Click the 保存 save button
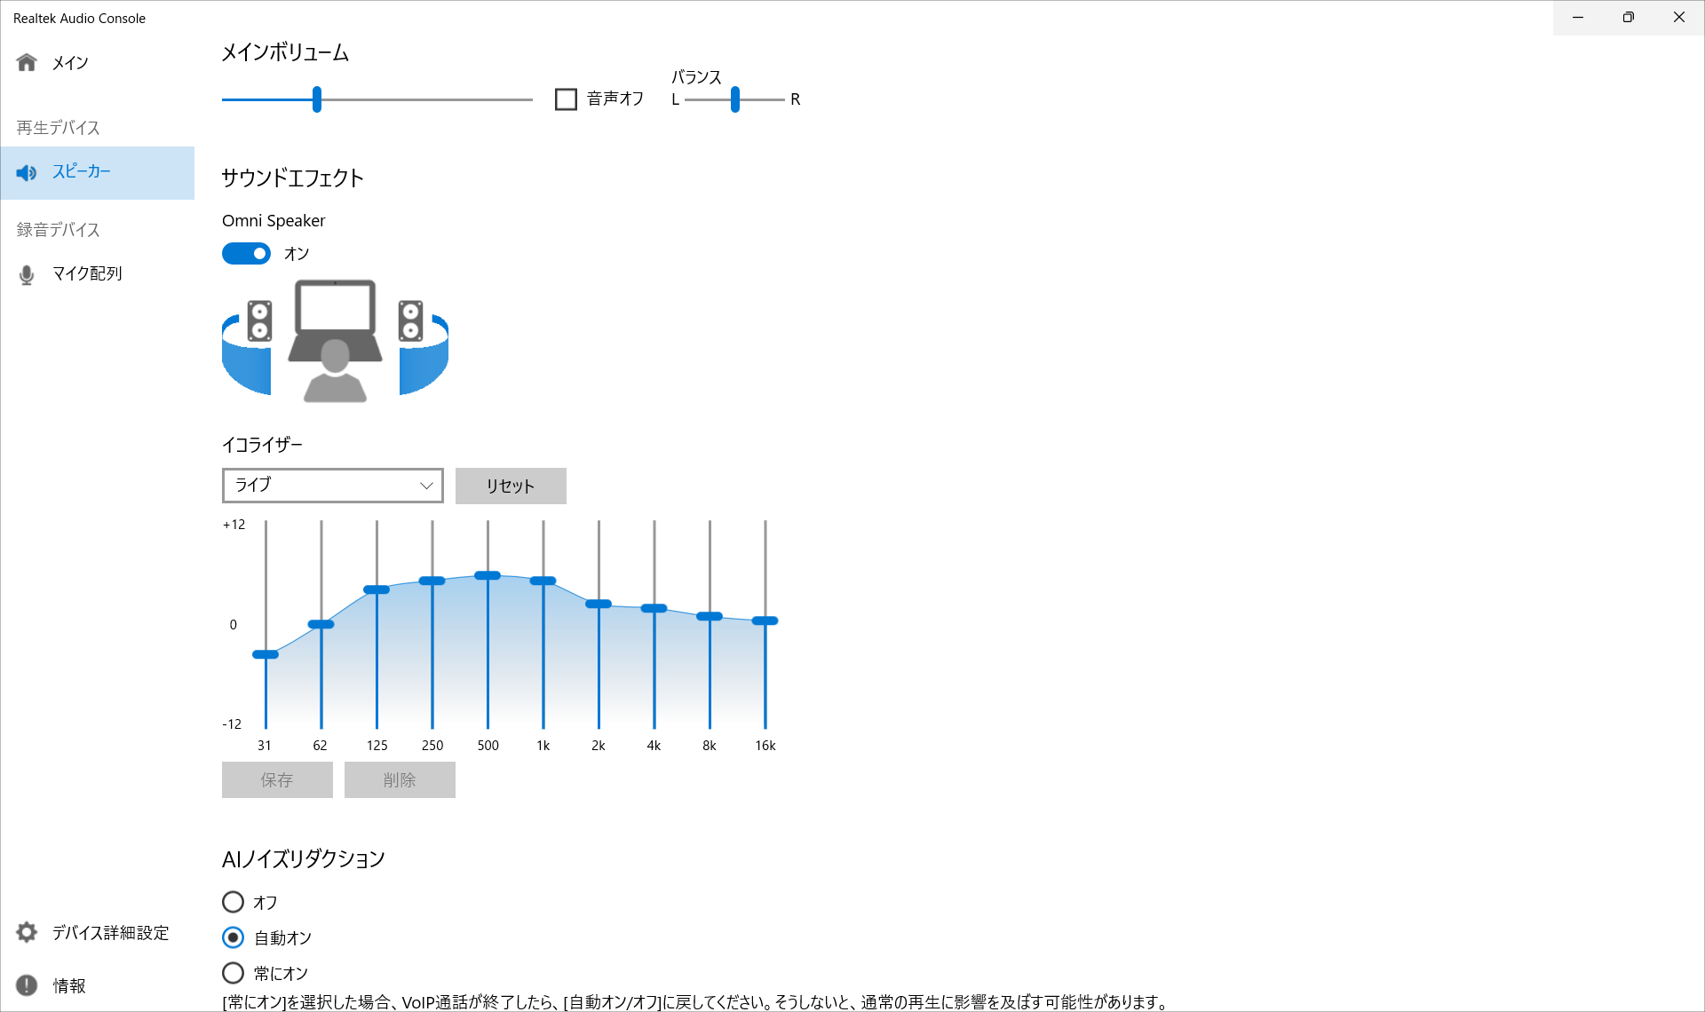The height and width of the screenshot is (1012, 1705). (x=276, y=779)
